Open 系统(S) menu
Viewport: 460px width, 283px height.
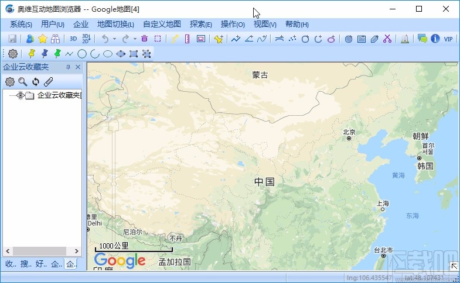pyautogui.click(x=21, y=25)
